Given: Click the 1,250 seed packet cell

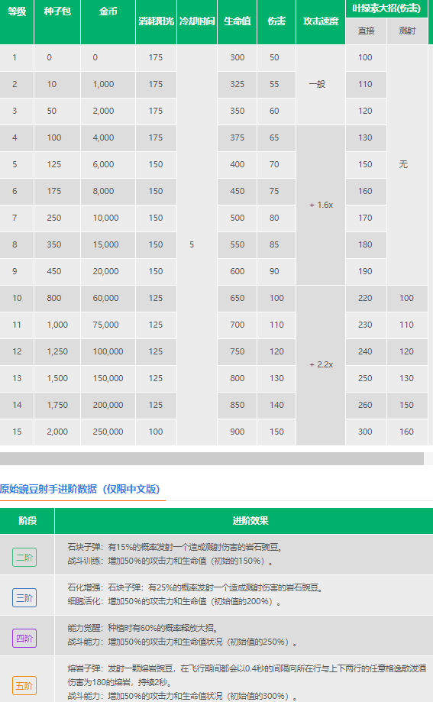Looking at the screenshot, I should [57, 351].
